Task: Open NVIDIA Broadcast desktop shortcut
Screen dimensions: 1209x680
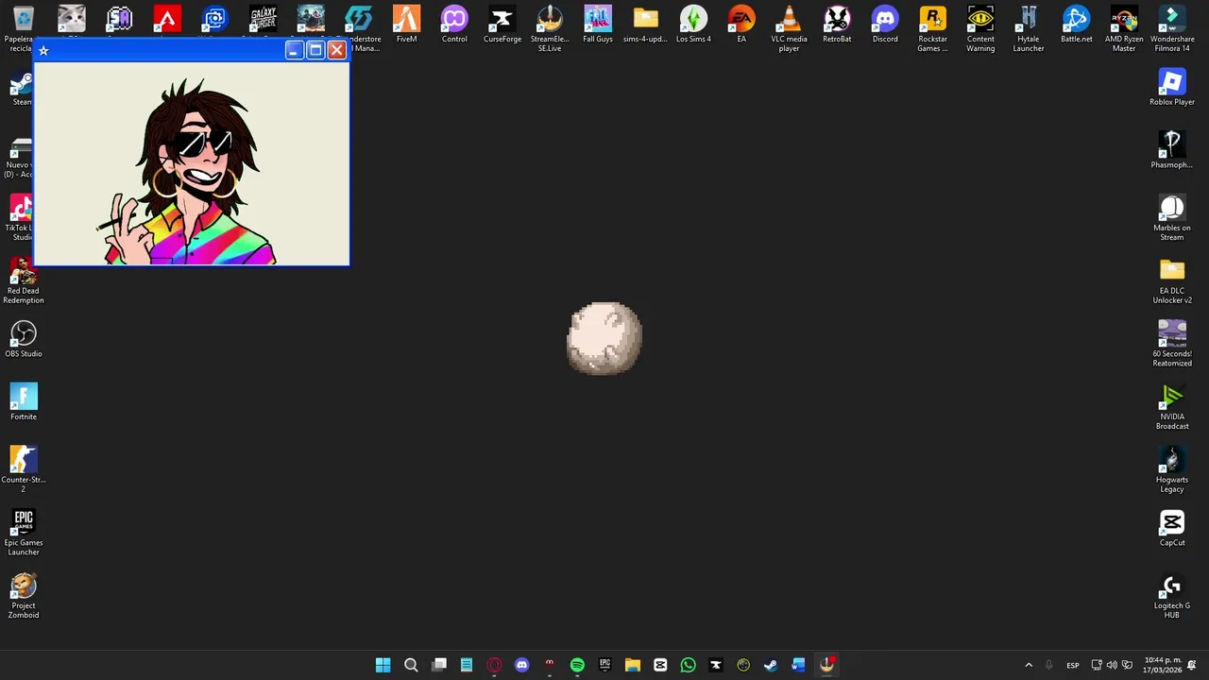Action: [x=1172, y=406]
